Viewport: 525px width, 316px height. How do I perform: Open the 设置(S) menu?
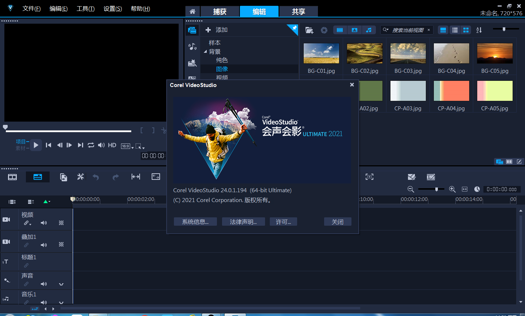pyautogui.click(x=113, y=9)
